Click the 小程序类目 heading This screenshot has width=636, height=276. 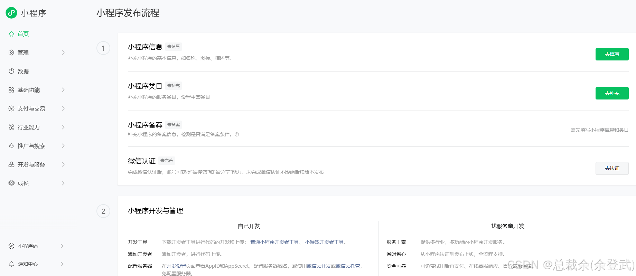pos(145,86)
